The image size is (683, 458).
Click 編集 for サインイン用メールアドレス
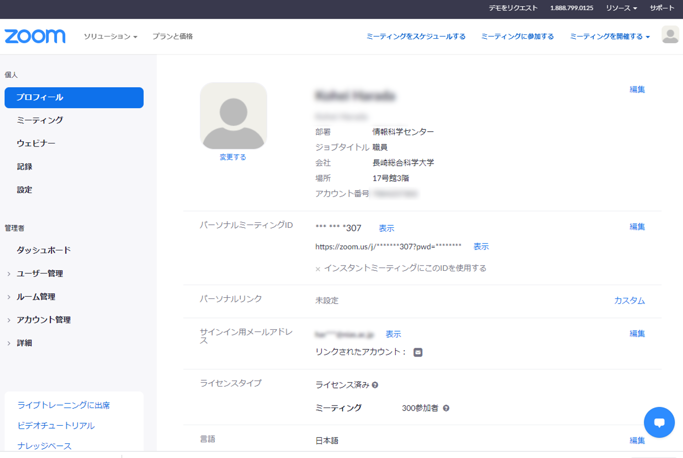point(637,334)
